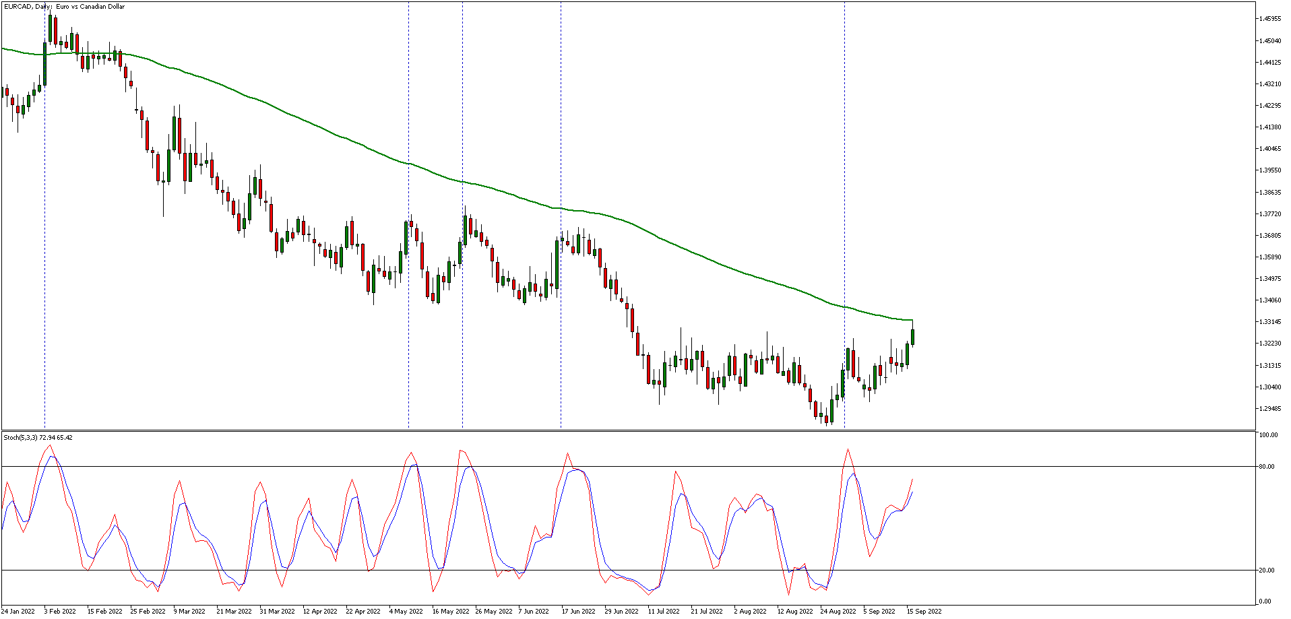1291x619 pixels.
Task: Select the 1.45955 price label on the right axis
Action: 1269,20
